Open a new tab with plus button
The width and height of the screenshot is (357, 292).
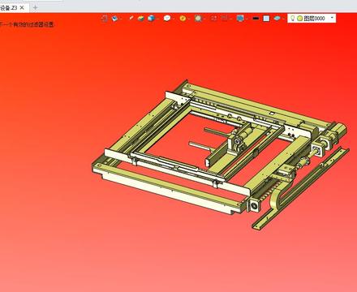35,7
